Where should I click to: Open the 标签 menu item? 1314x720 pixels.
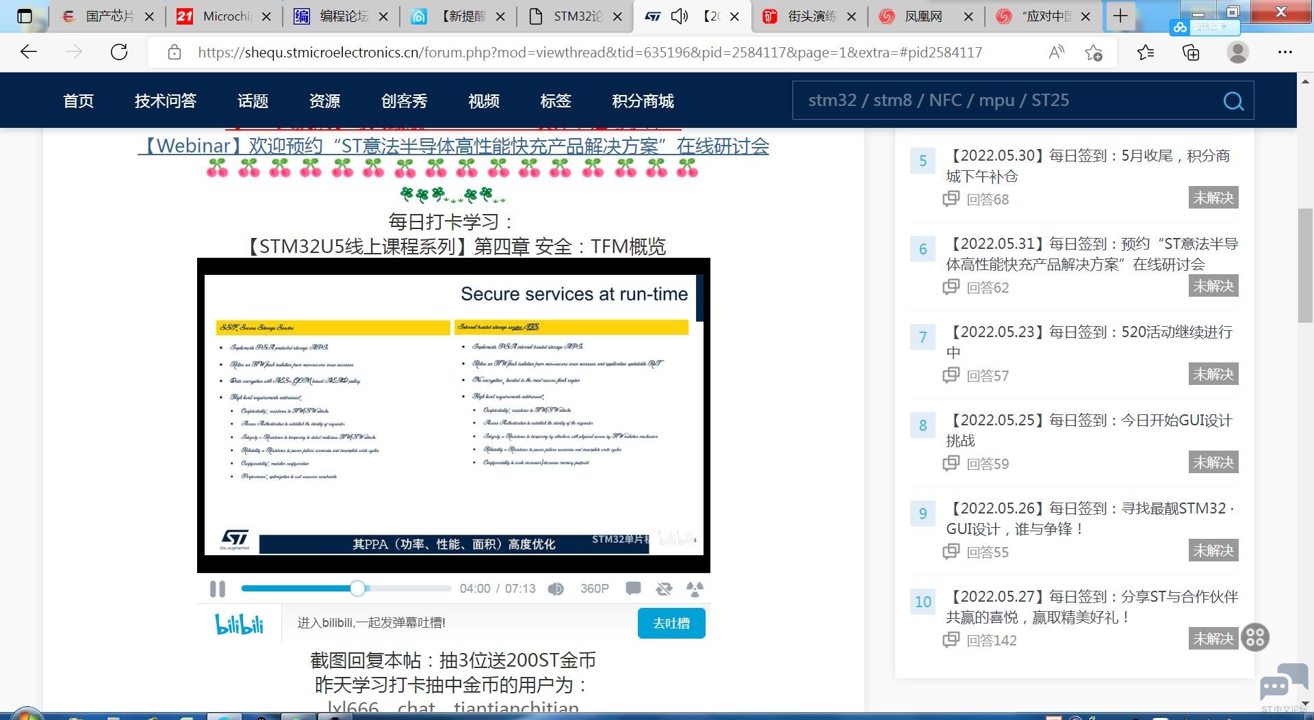tap(555, 101)
